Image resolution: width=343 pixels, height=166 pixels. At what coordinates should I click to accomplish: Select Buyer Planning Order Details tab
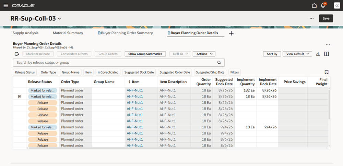click(193, 33)
